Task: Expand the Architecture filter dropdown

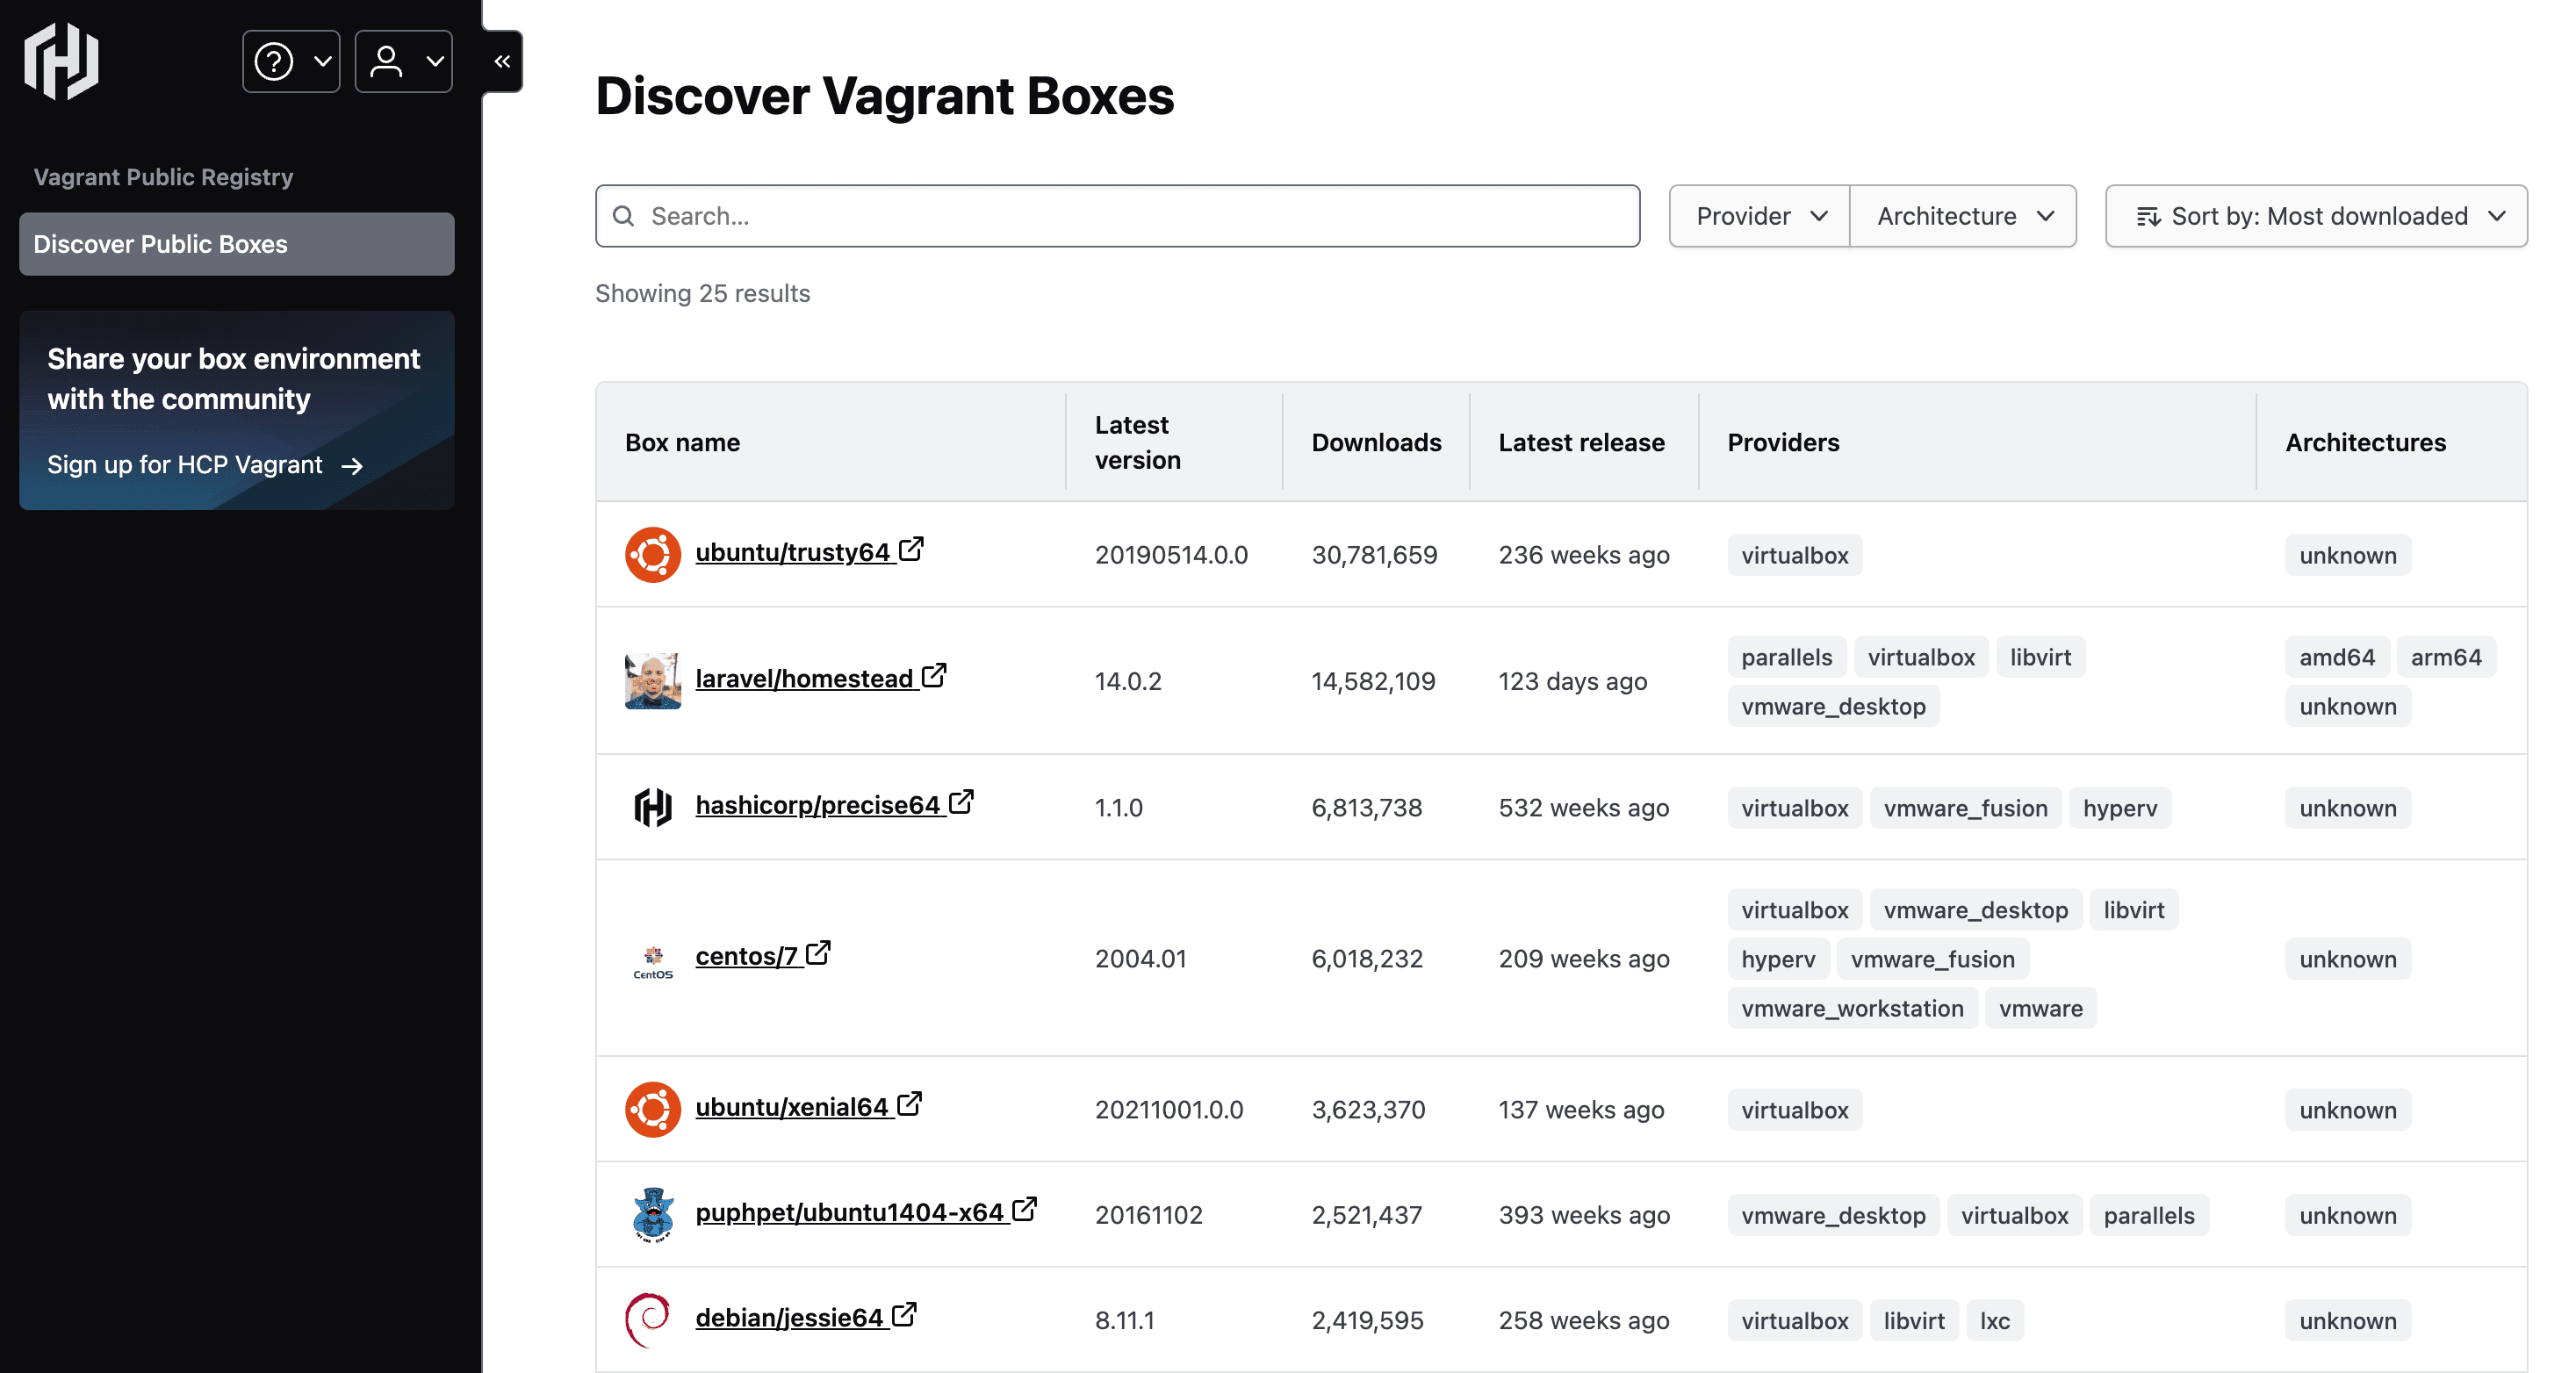Action: tap(1963, 216)
